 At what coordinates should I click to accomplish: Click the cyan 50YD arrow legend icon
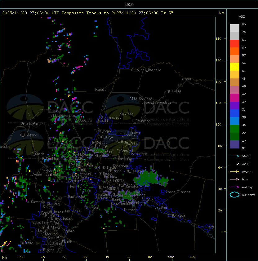click(234, 156)
